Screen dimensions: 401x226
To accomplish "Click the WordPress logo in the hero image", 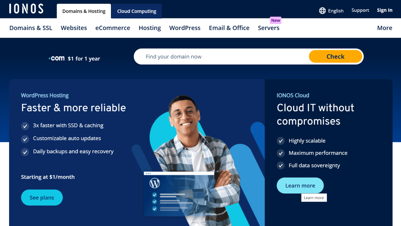I will [155, 183].
